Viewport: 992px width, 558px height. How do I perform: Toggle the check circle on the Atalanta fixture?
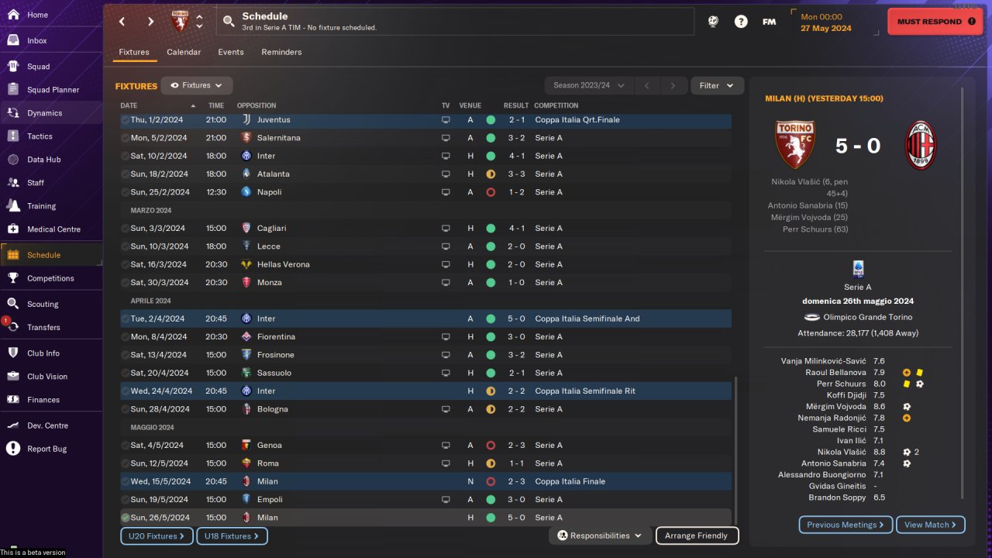point(126,174)
